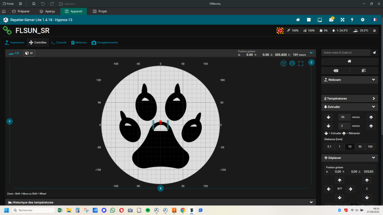Viewport: 383px width, 215px height.
Task: Home all axes with the house button
Action: coord(350,61)
